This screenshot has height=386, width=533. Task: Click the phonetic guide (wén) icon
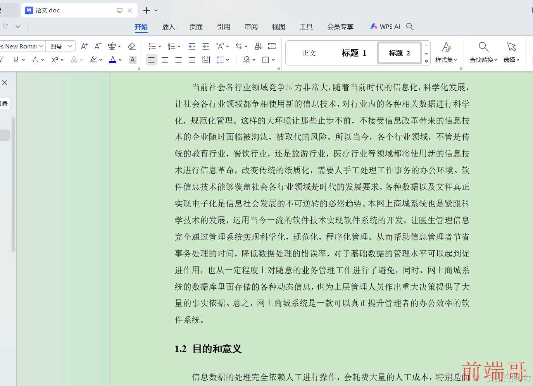[112, 46]
